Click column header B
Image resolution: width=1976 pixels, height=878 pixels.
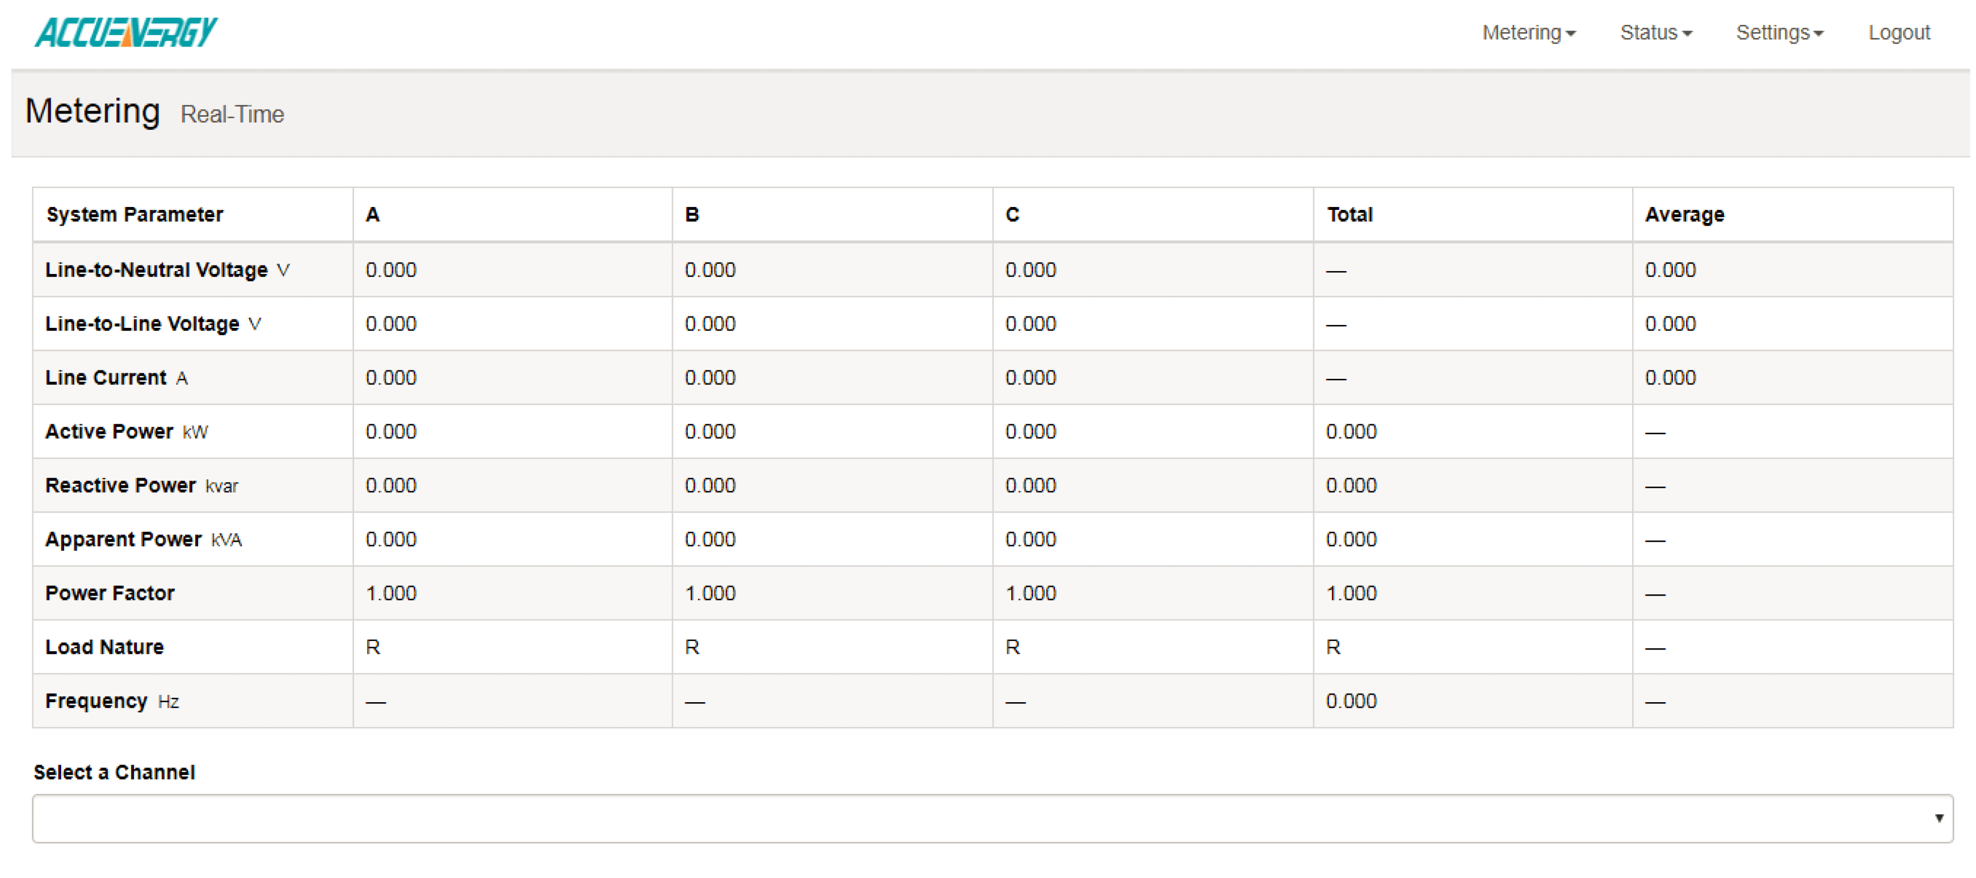691,215
